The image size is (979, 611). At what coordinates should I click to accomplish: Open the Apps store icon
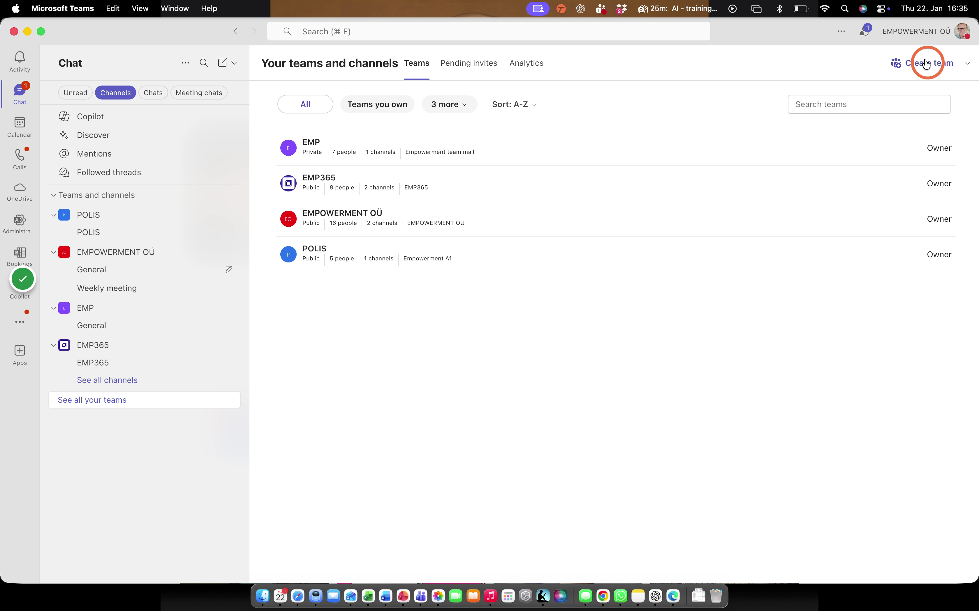tap(20, 355)
